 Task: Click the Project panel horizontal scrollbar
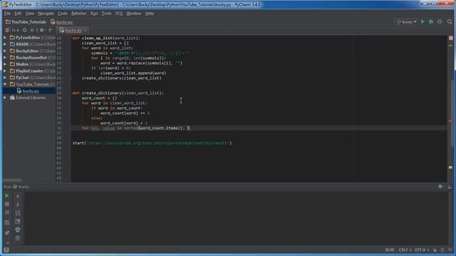tap(12, 180)
